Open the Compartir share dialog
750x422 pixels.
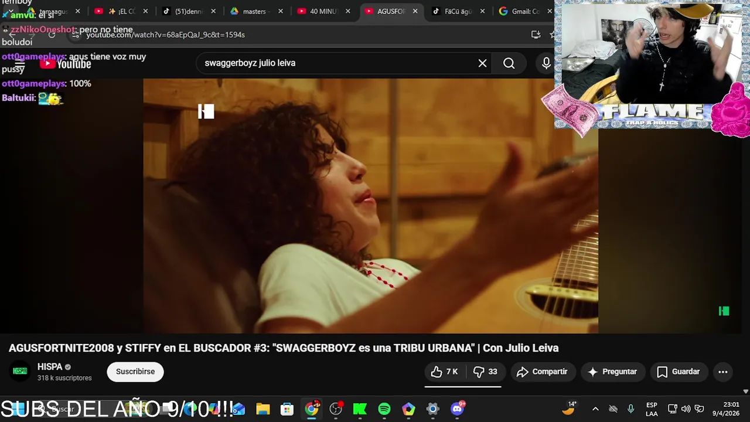[543, 372]
